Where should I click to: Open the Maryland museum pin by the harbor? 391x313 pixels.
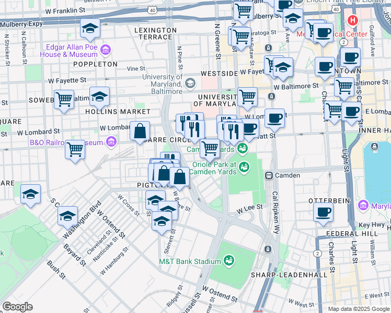tap(363, 206)
